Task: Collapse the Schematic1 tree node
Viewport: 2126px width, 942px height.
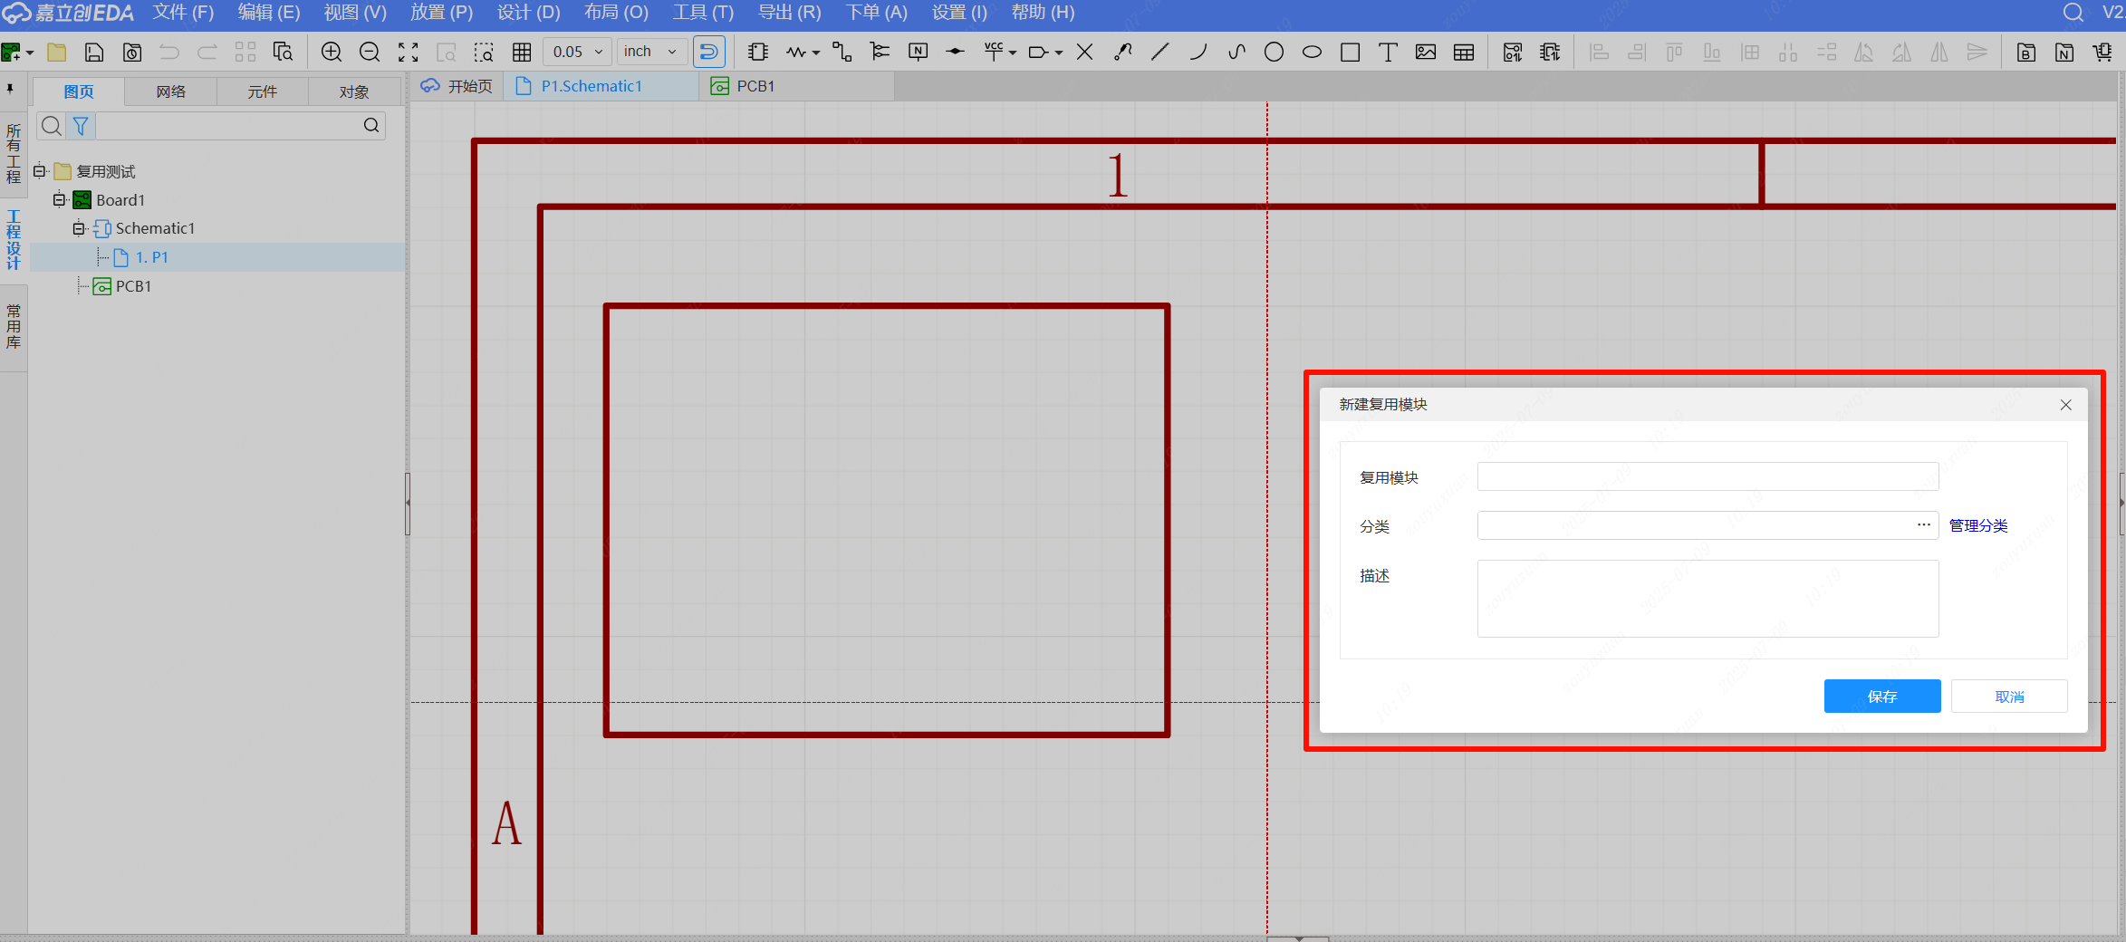Action: tap(79, 228)
